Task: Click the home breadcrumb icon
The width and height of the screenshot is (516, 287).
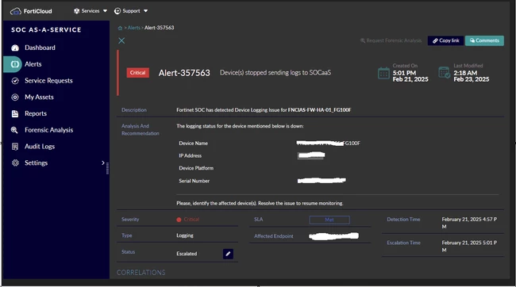Action: pyautogui.click(x=120, y=28)
